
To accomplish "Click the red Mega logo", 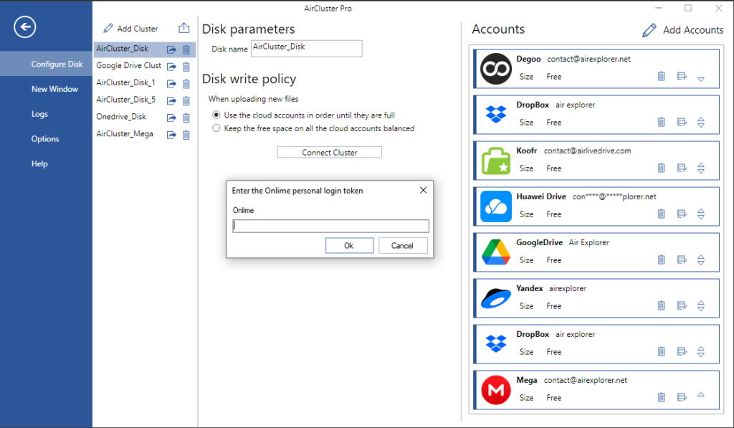I will (x=496, y=390).
